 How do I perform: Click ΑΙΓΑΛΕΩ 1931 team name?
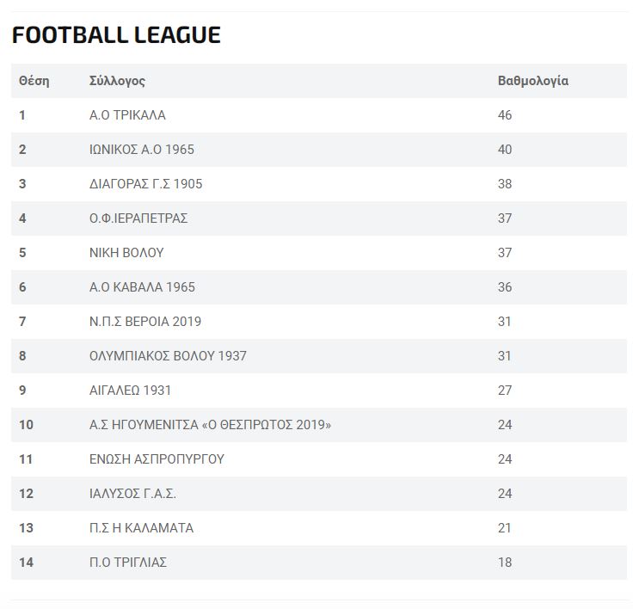coord(130,391)
